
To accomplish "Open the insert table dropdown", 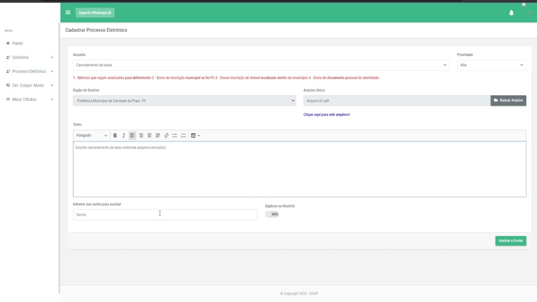I will (x=195, y=135).
